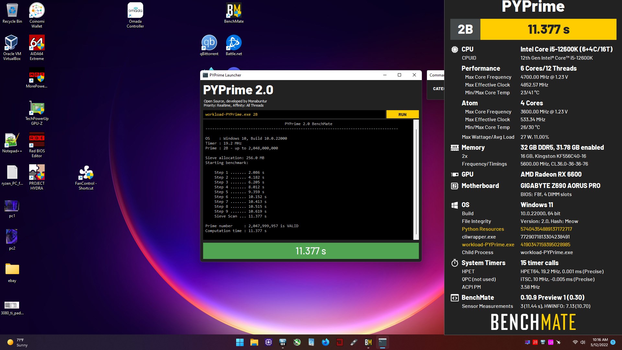The image size is (622, 350).
Task: Click the BenchMate code icon beside version
Action: coord(455,297)
